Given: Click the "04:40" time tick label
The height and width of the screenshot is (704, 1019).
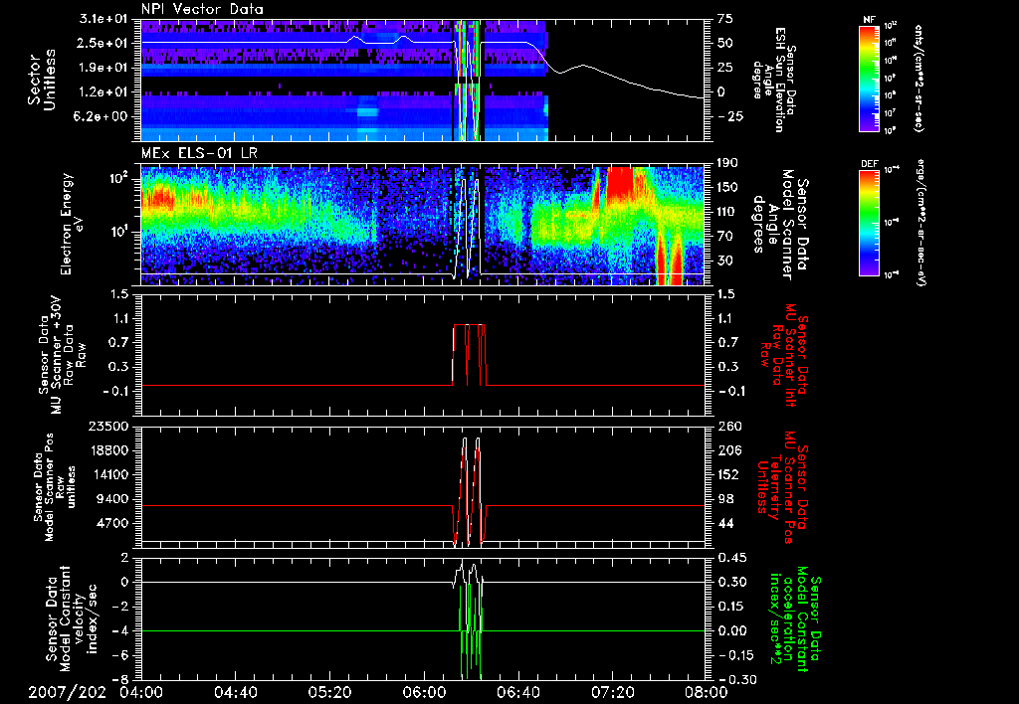Looking at the screenshot, I should pos(236,692).
